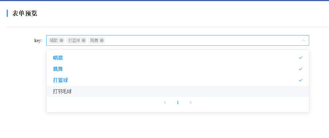Remove the 跳舞 tag with its x icon
329x138 pixels.
102,41
